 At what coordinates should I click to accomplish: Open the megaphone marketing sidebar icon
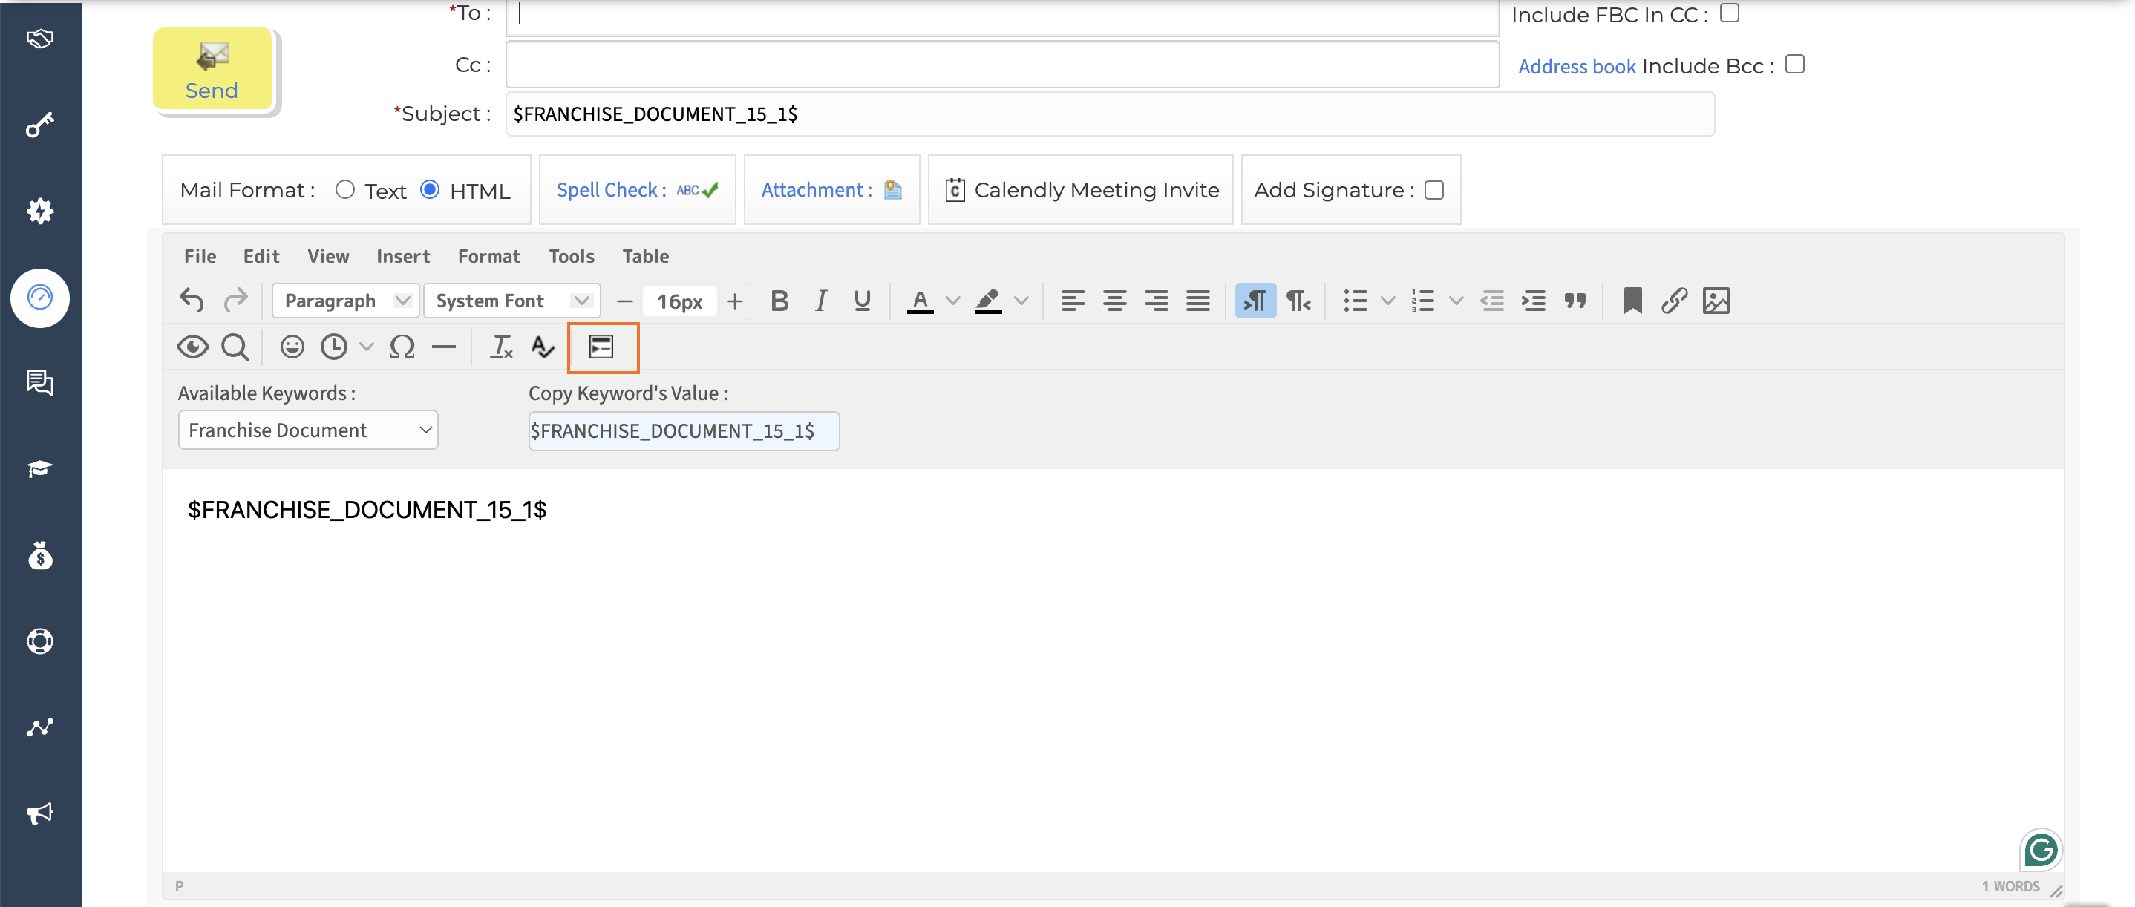pyautogui.click(x=40, y=813)
